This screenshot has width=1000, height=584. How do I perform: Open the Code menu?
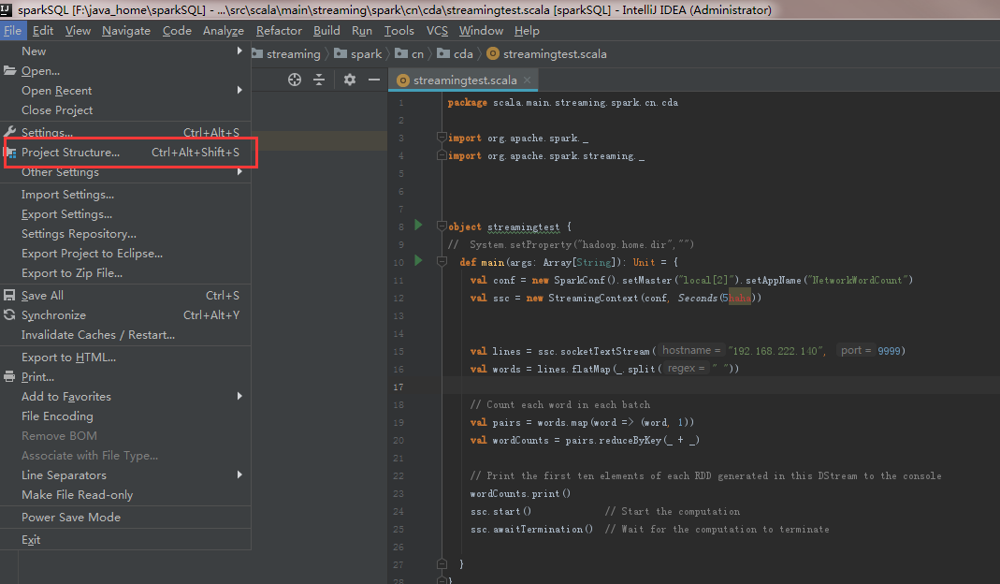click(177, 31)
